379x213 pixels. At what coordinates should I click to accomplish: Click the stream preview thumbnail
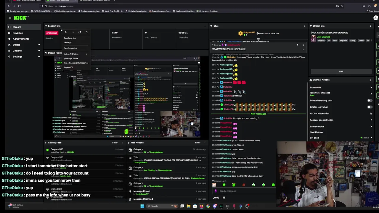pos(127,97)
